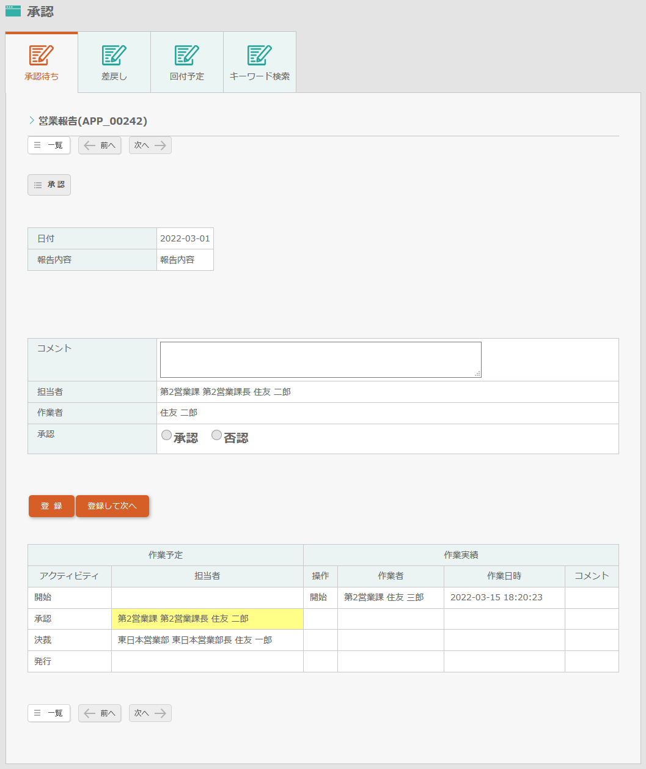
Task: Click the アクティビティ column header
Action: pyautogui.click(x=70, y=576)
